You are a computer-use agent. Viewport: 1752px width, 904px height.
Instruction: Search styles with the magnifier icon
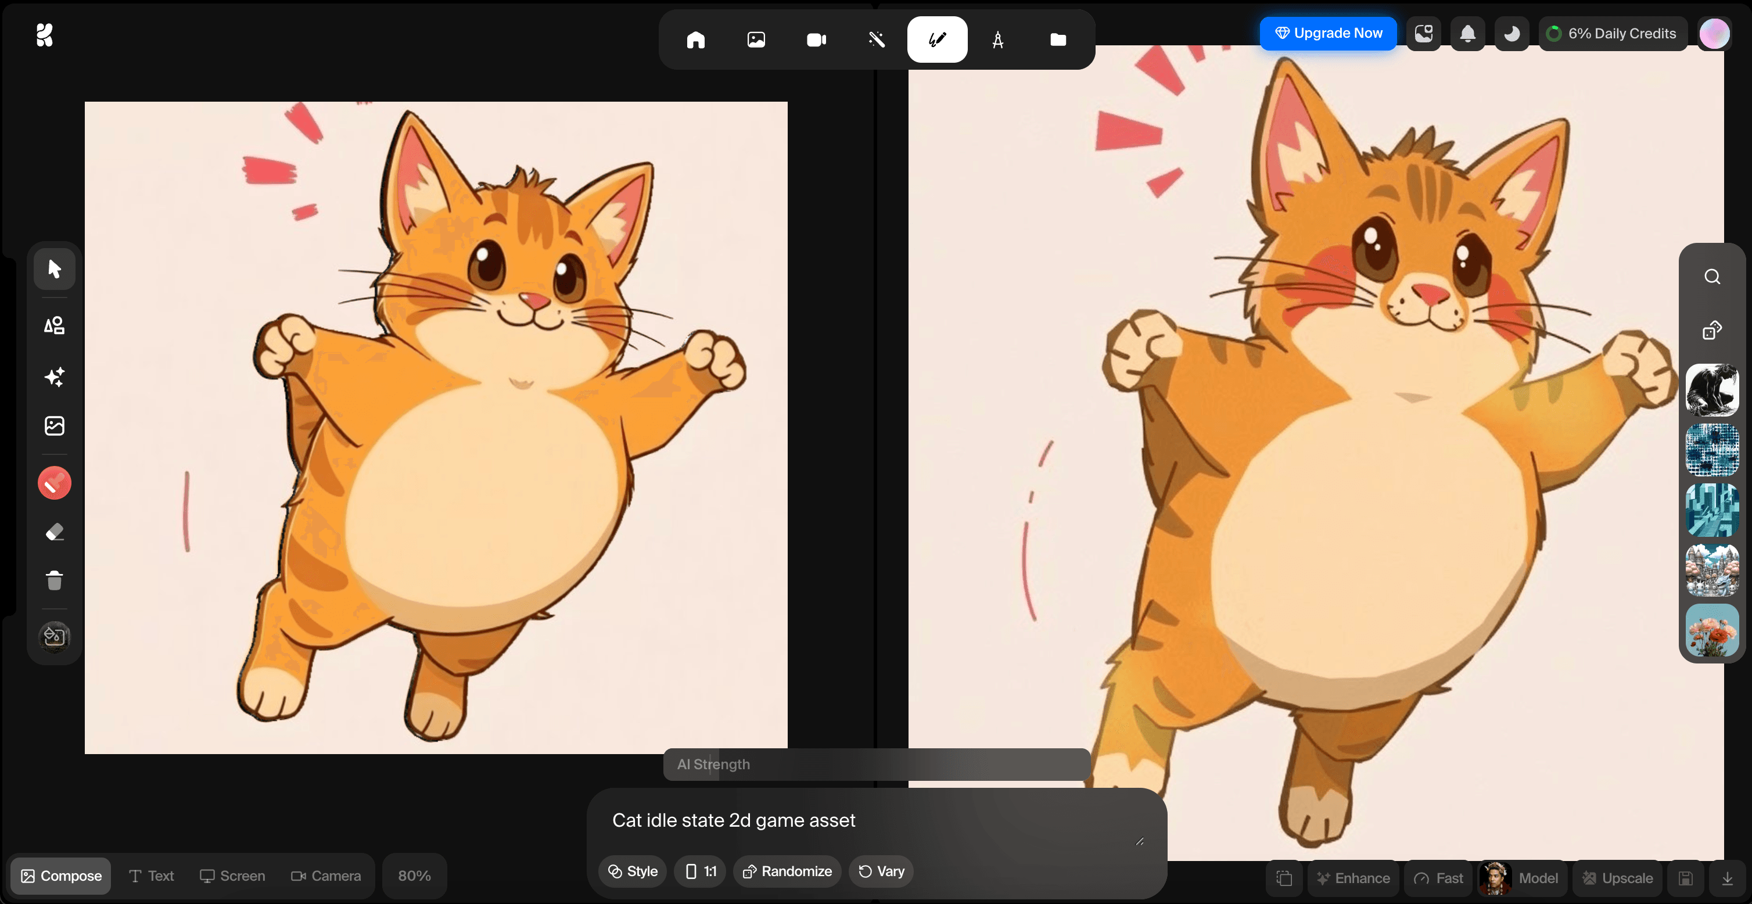(1712, 277)
